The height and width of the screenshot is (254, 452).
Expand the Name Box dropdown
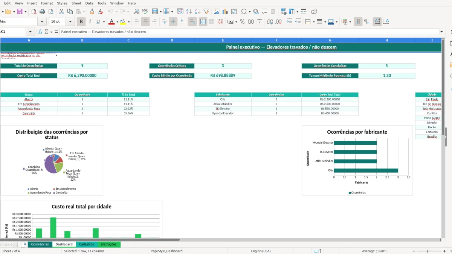click(x=30, y=32)
